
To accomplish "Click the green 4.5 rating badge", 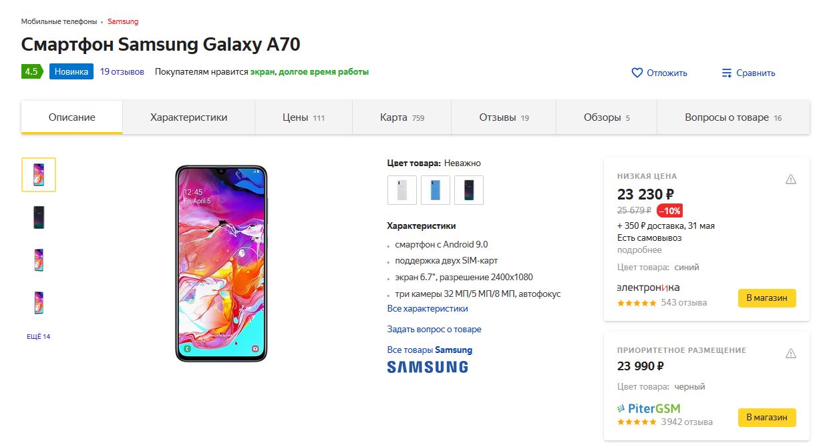I will pyautogui.click(x=31, y=71).
